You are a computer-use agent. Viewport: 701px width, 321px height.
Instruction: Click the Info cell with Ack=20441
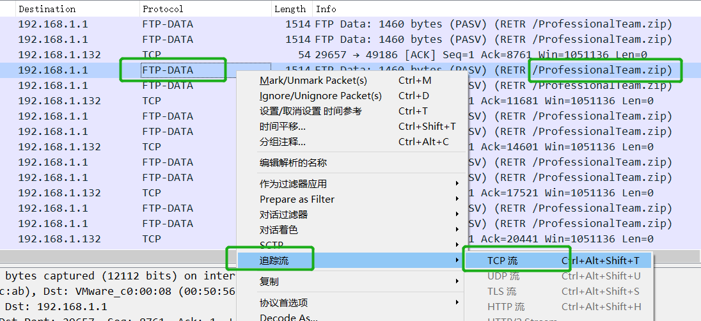tap(561, 239)
